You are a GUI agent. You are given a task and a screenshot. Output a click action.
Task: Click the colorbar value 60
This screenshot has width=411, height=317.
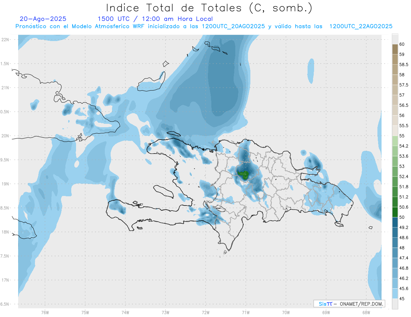[x=402, y=44]
